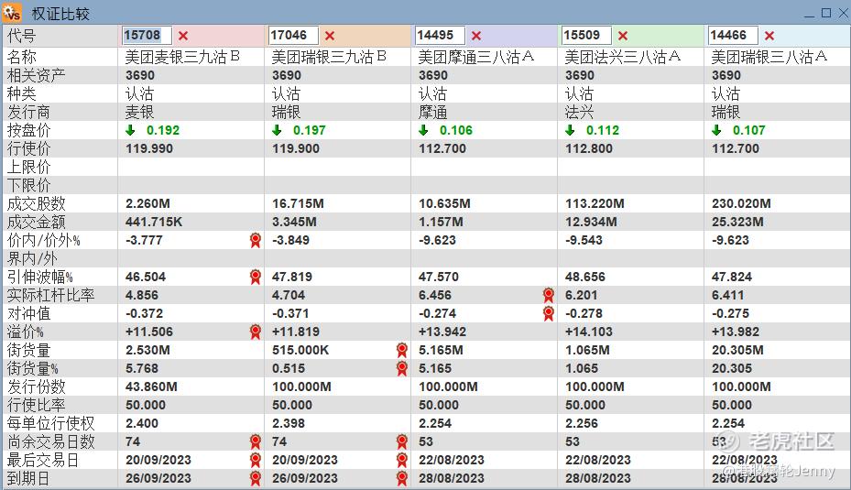
Task: Click red ribbon badge beside +11.506
Action: click(255, 332)
